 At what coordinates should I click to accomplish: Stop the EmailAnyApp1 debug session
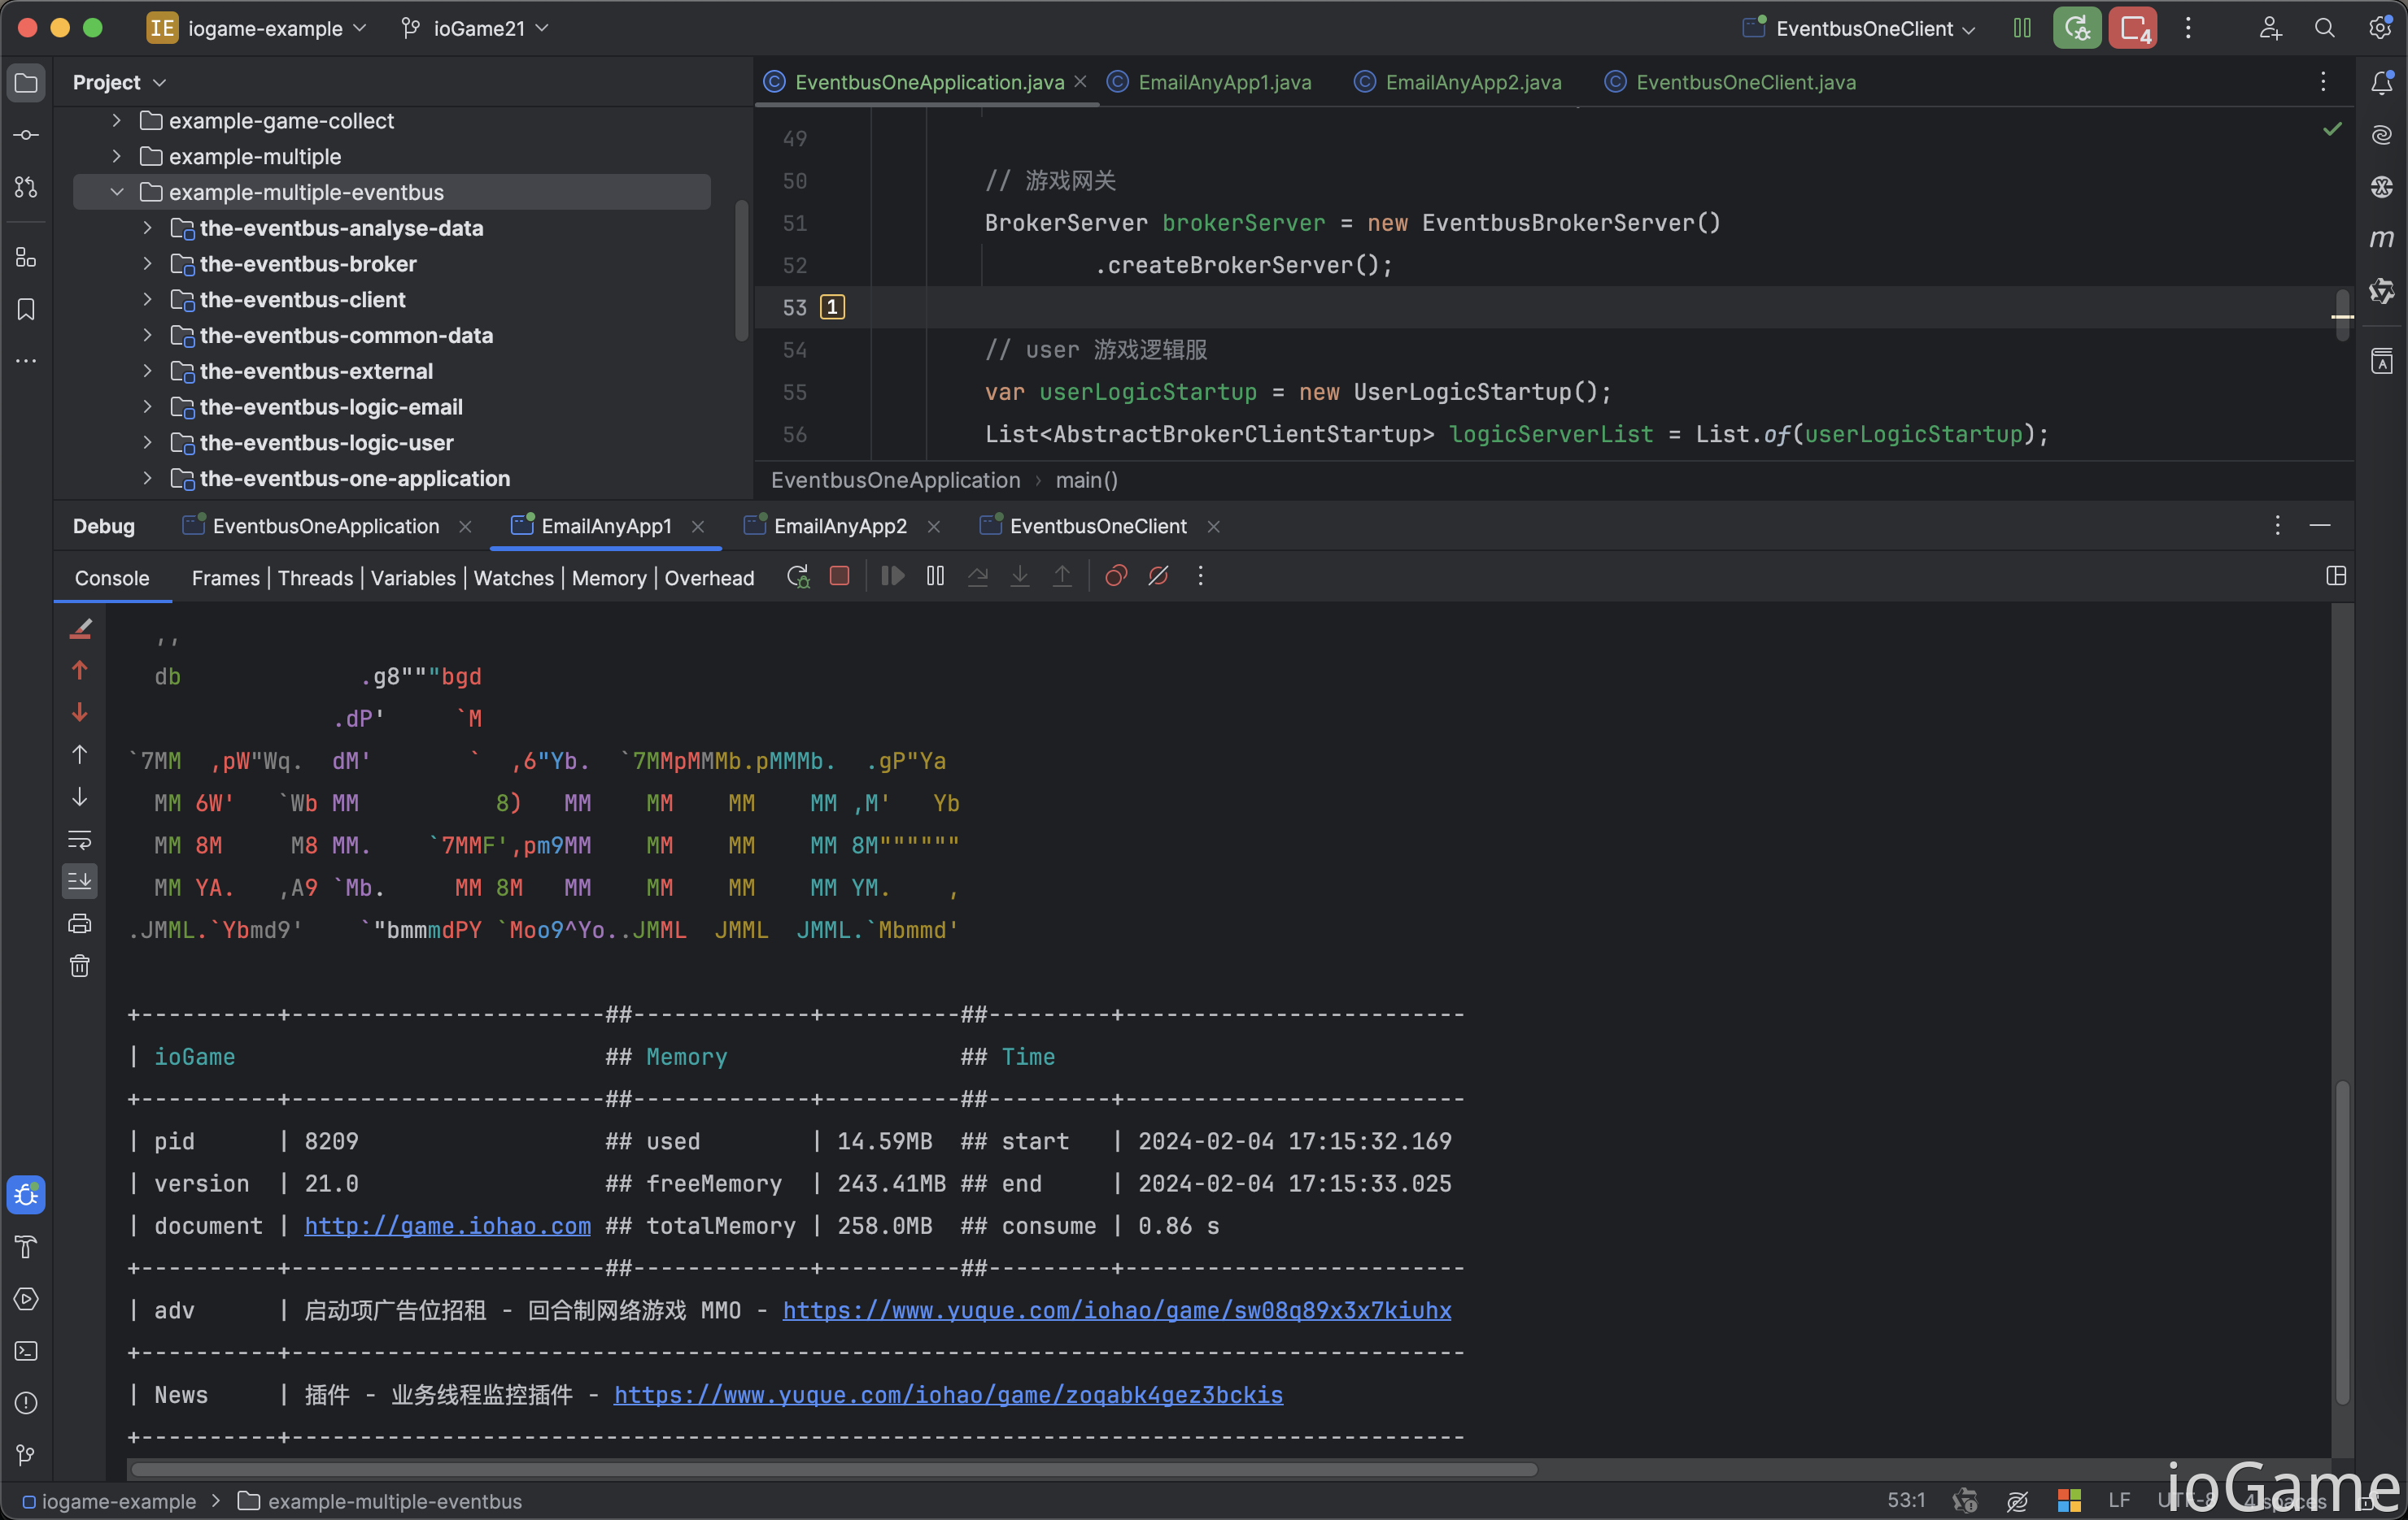[840, 576]
